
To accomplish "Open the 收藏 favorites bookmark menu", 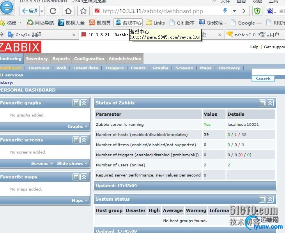I will click(x=11, y=23).
